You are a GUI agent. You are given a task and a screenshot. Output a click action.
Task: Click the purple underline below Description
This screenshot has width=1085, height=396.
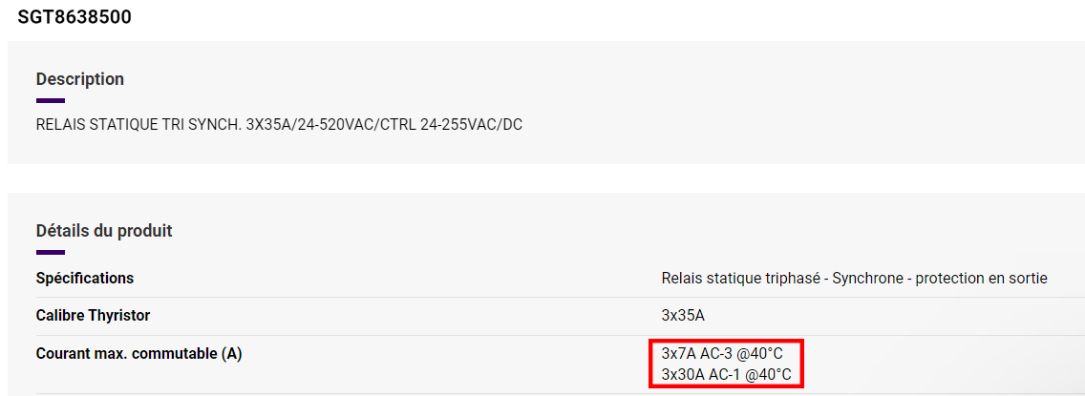point(50,101)
